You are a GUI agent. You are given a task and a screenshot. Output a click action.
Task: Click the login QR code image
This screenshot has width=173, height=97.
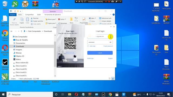click(70, 43)
